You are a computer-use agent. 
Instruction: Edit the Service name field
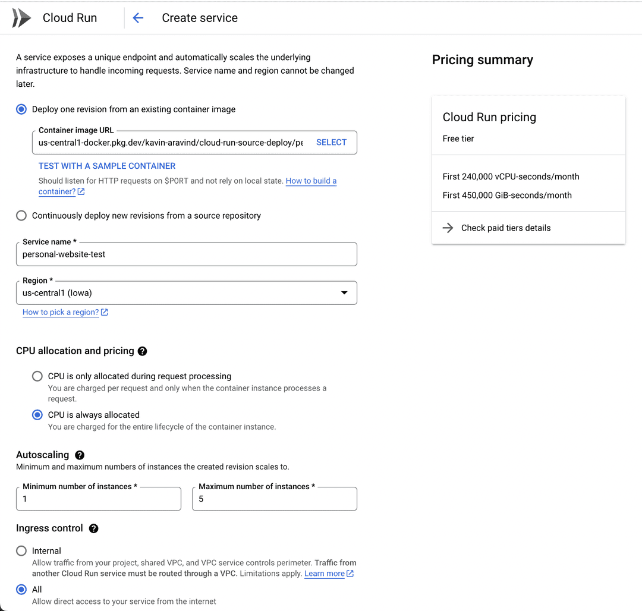coord(186,254)
